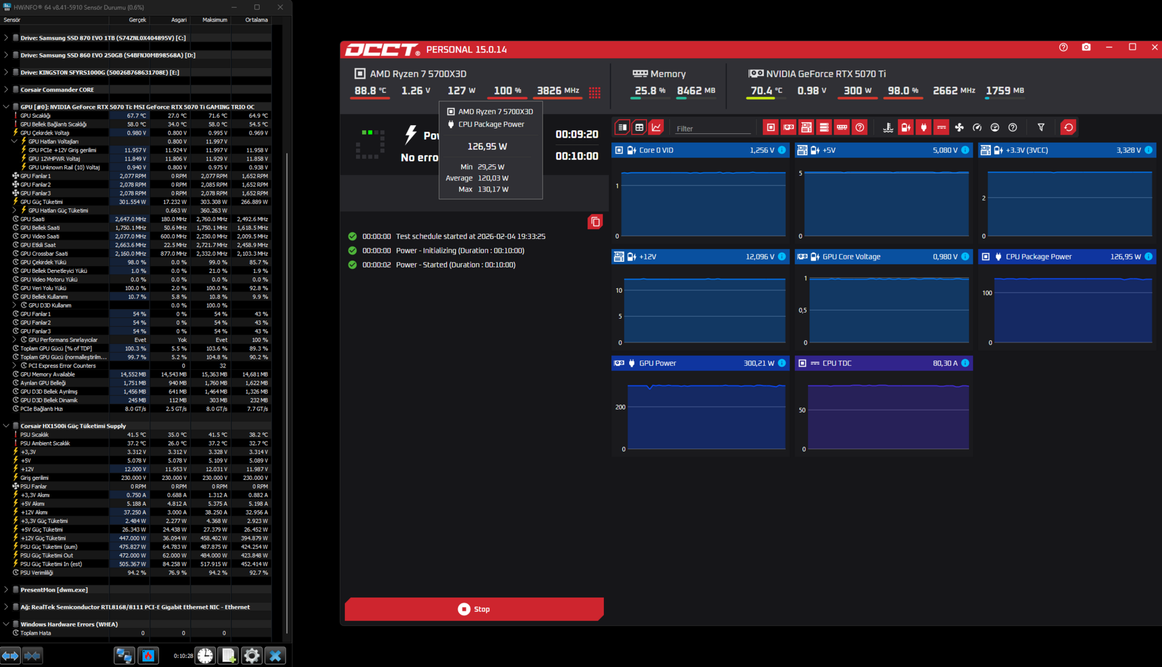Image resolution: width=1162 pixels, height=667 pixels.
Task: Open HWiNFO sensor settings gear
Action: click(252, 656)
